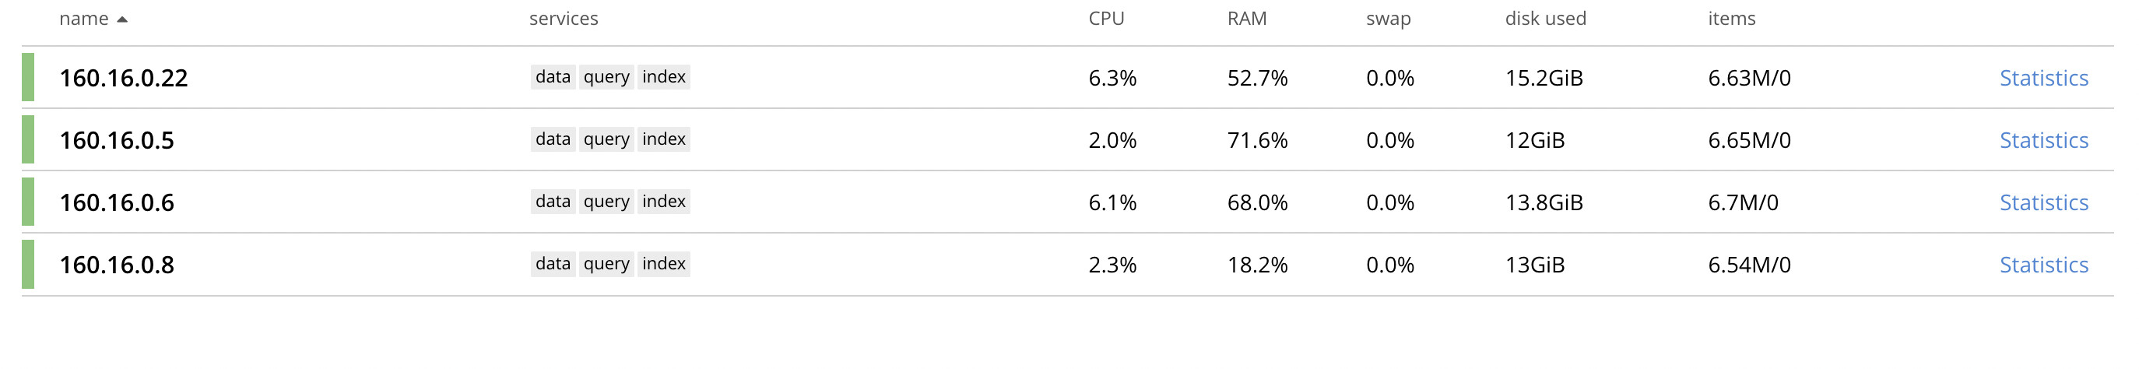Expand the 160.16.0.5 server row

point(1067,139)
